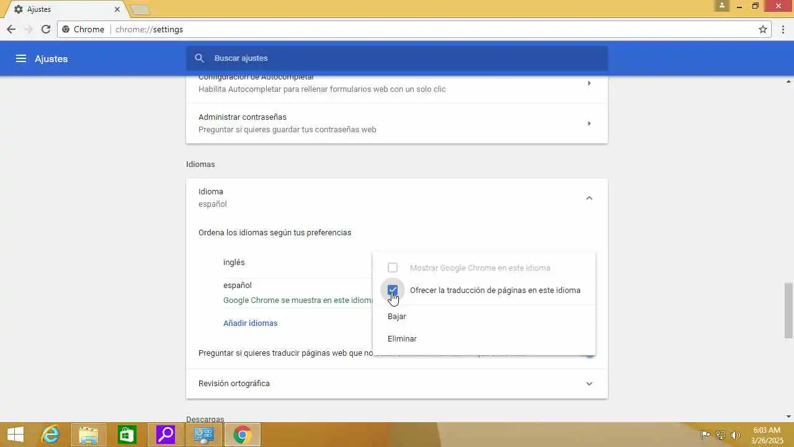This screenshot has width=794, height=447.
Task: Click the search magnifier icon in Buscar ajustes
Action: [x=199, y=58]
